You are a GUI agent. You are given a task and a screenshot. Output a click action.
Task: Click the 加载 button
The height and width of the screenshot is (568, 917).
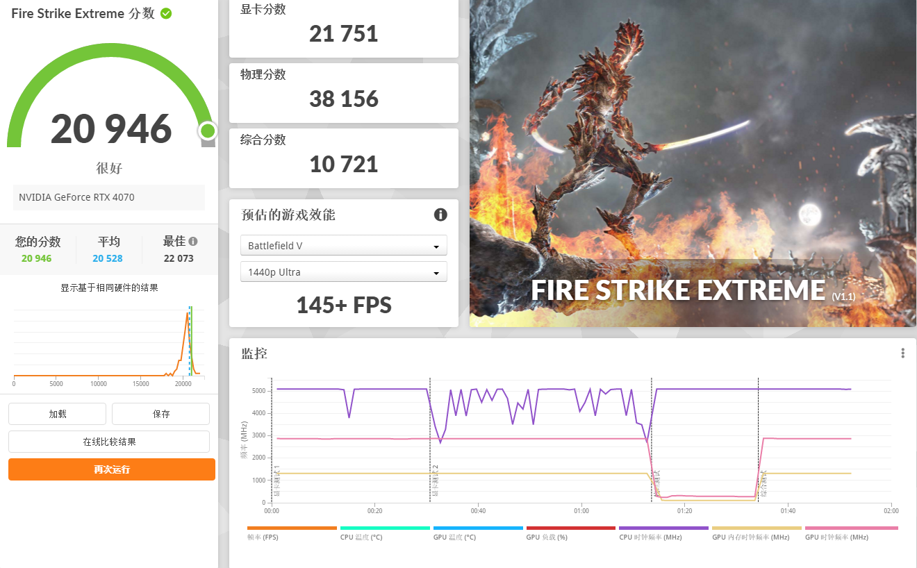pyautogui.click(x=57, y=414)
